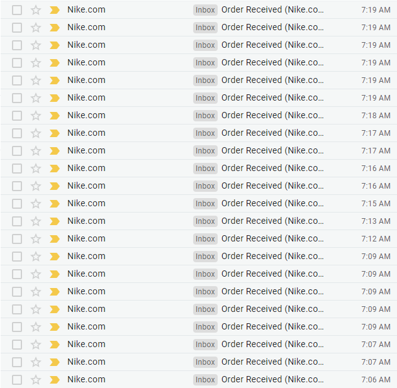Open the Order Received email from 7:06 AM

[272, 379]
